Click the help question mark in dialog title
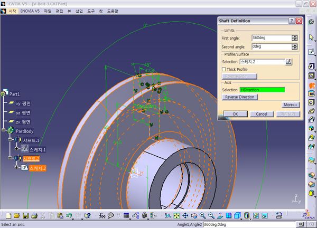This screenshot has height=228, width=317. coord(292,21)
